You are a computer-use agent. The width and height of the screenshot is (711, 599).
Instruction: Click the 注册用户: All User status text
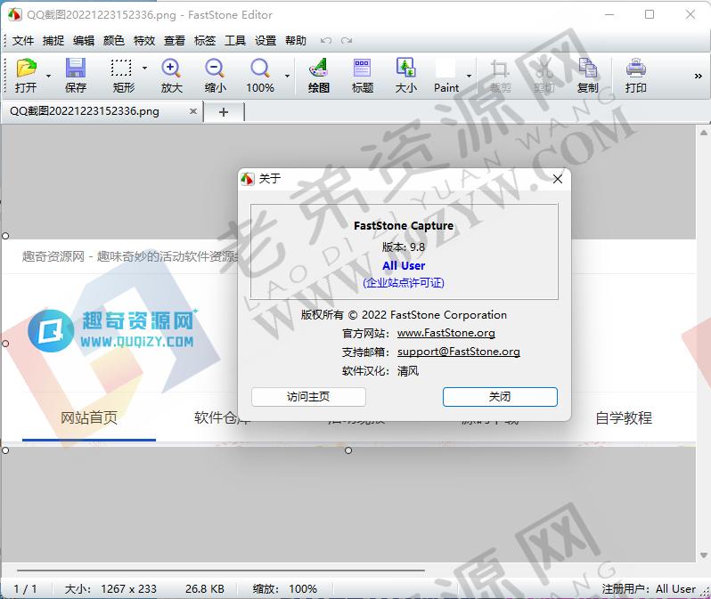point(649,589)
